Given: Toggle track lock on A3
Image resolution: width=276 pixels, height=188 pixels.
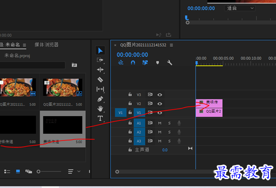Looking at the screenshot, I should (x=130, y=141).
